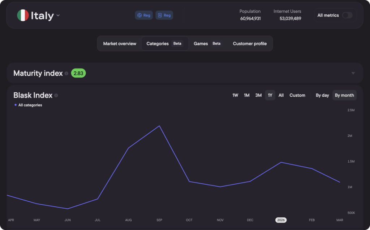Open the Custom date range picker

tap(297, 95)
